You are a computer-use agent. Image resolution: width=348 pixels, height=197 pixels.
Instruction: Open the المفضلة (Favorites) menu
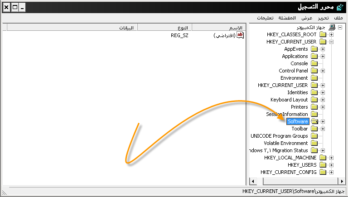[287, 18]
